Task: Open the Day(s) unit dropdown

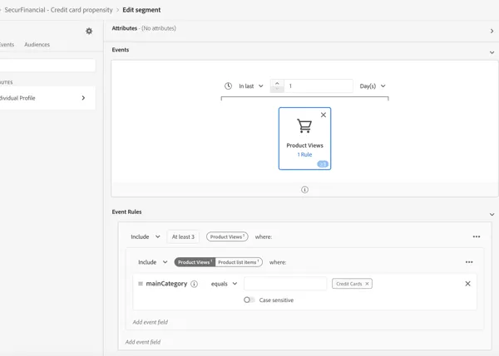Action: click(x=373, y=86)
